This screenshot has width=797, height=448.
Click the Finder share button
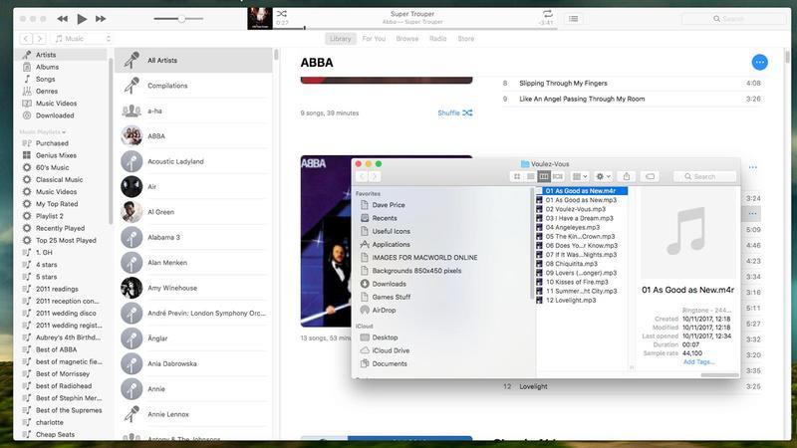(x=627, y=176)
